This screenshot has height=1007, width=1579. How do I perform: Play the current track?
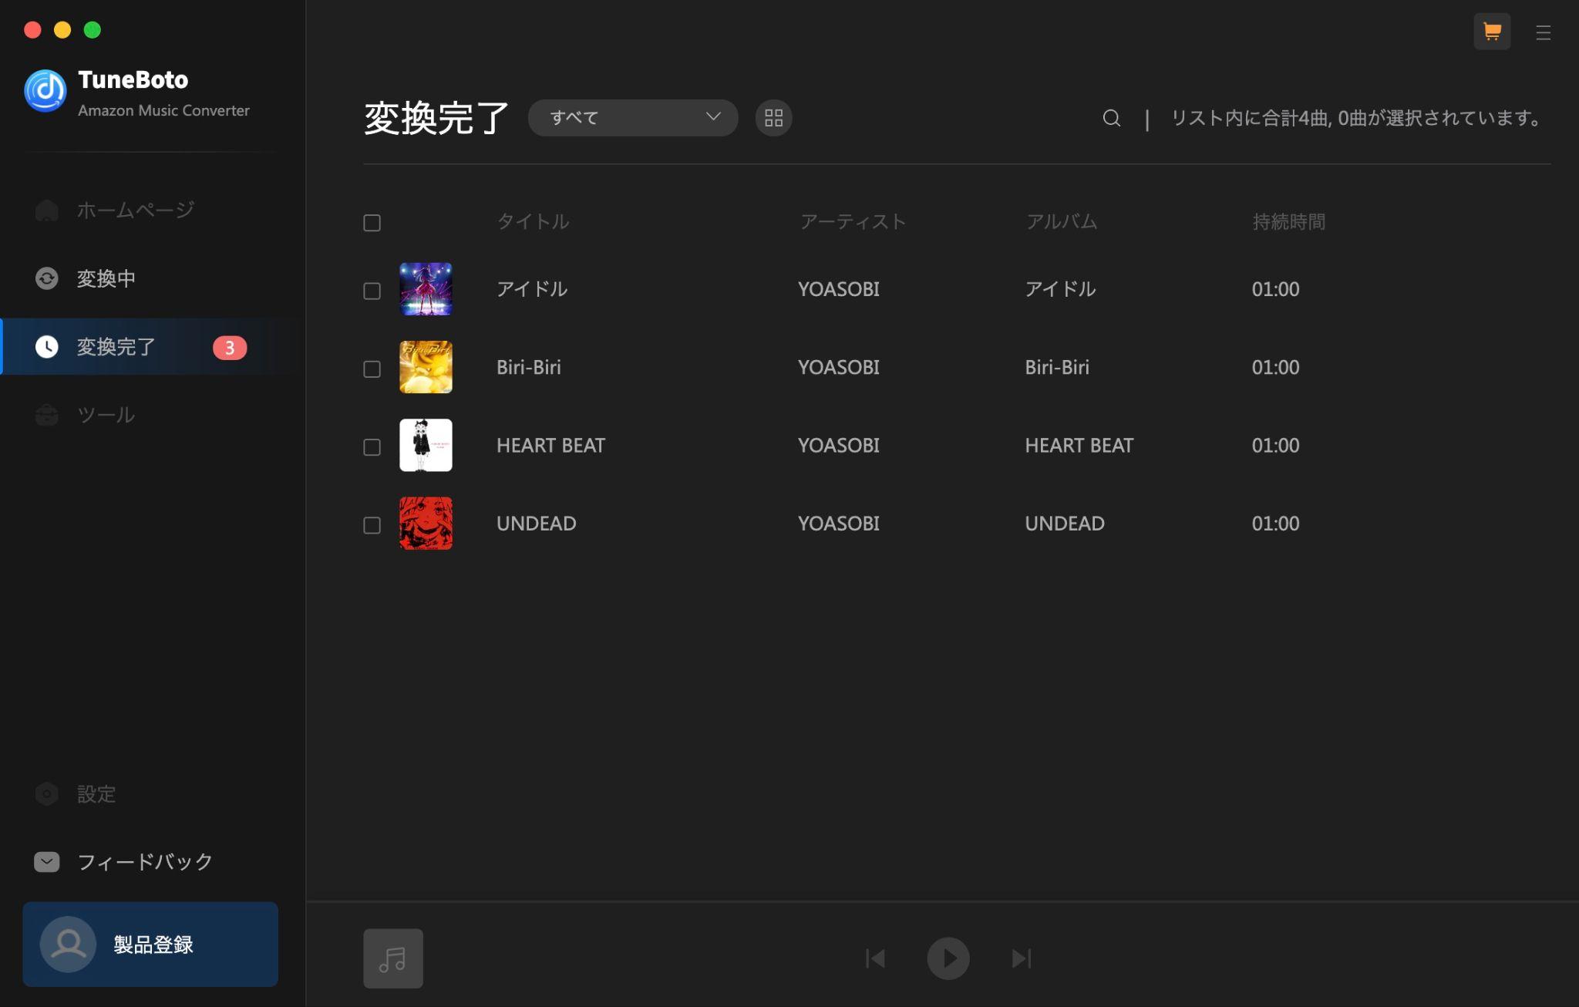tap(948, 958)
